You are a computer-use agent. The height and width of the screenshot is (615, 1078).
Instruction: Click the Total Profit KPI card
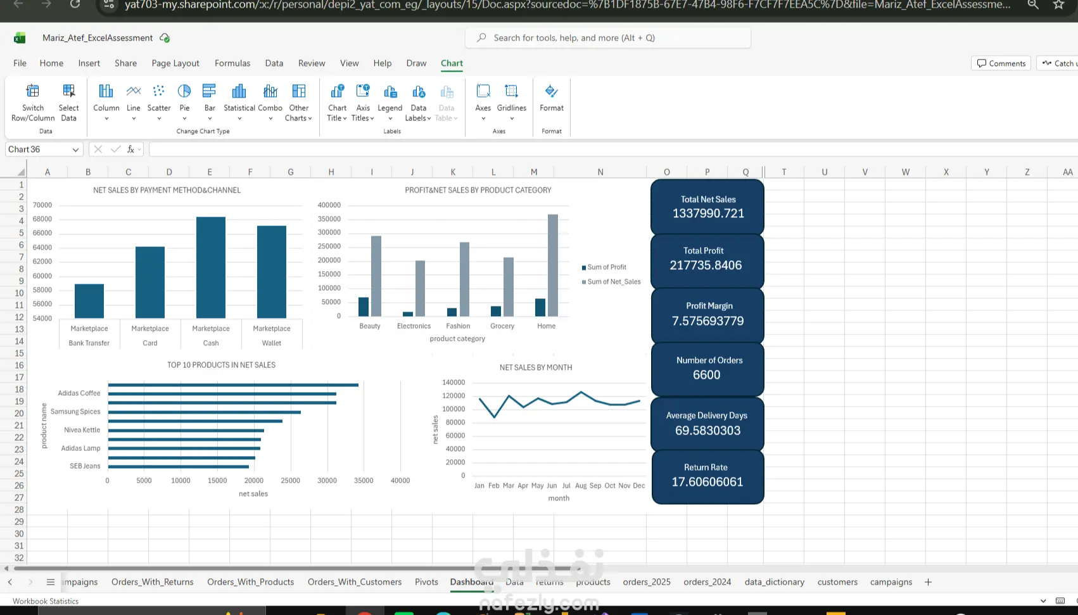point(707,261)
